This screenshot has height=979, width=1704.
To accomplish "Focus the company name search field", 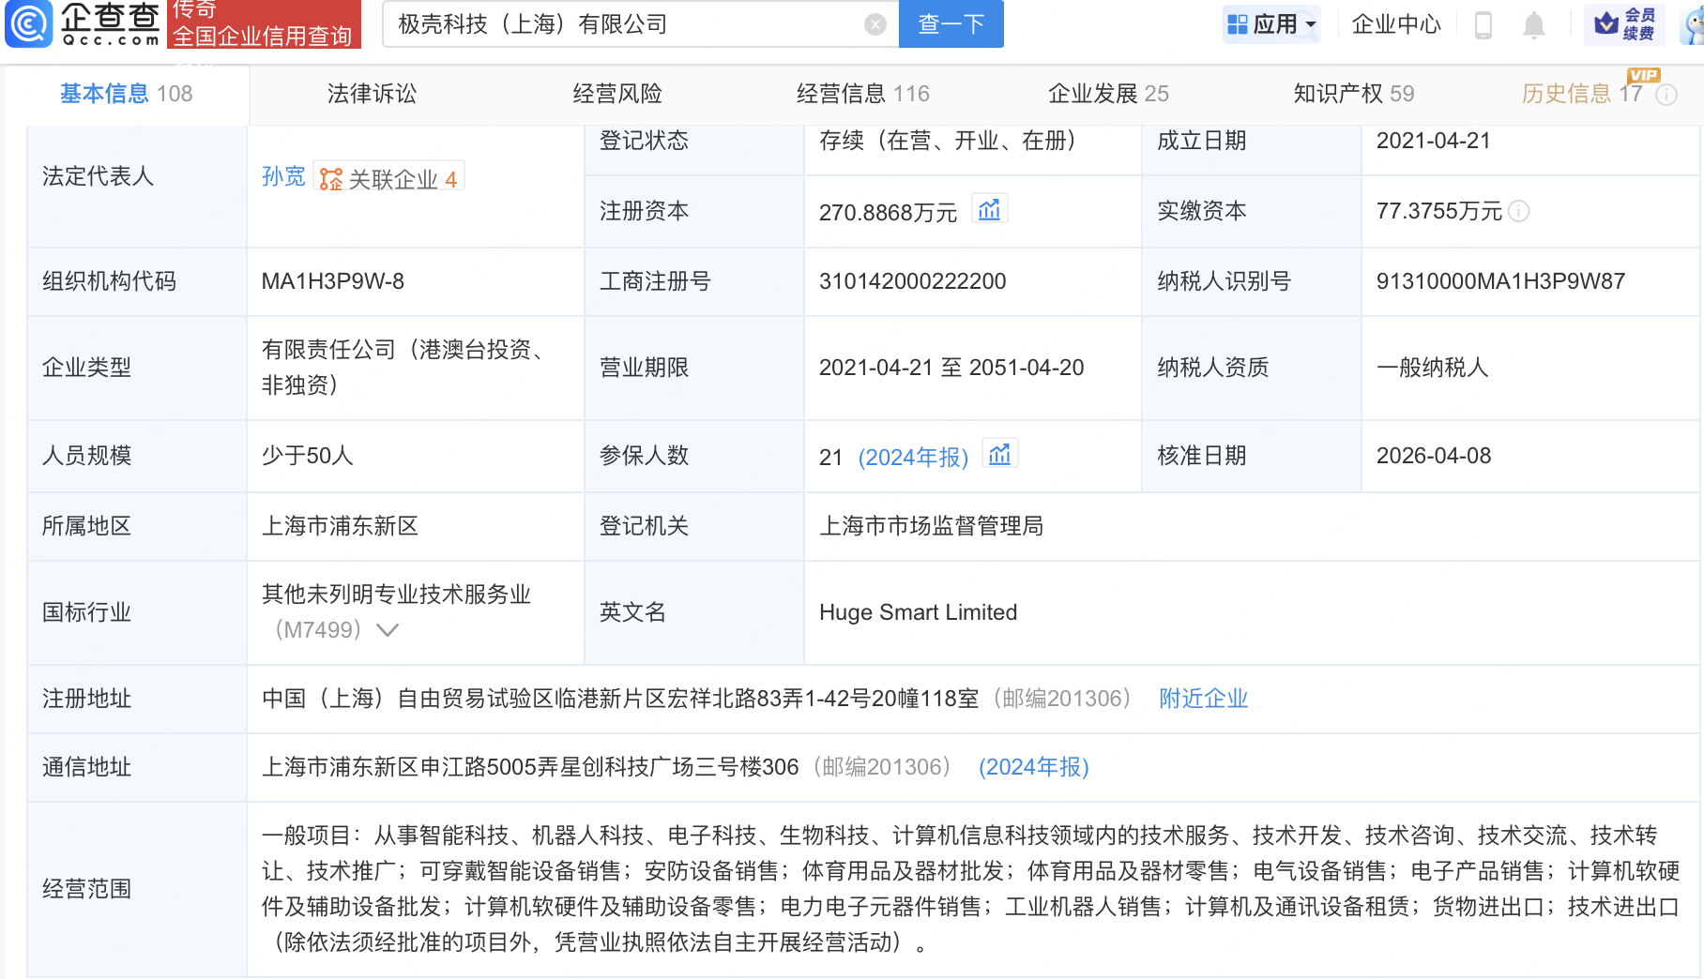I will (x=624, y=24).
